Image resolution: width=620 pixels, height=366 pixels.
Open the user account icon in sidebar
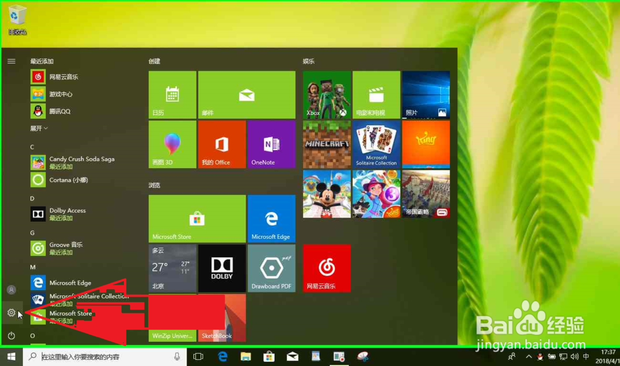(11, 289)
